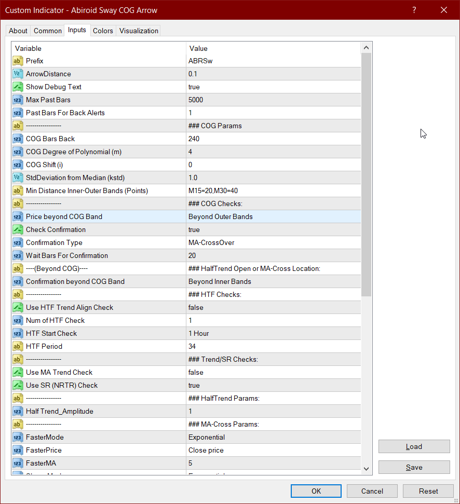460x504 pixels.
Task: Click the string icon beside Min Distance Inner-Outer Bands
Action: tap(18, 190)
